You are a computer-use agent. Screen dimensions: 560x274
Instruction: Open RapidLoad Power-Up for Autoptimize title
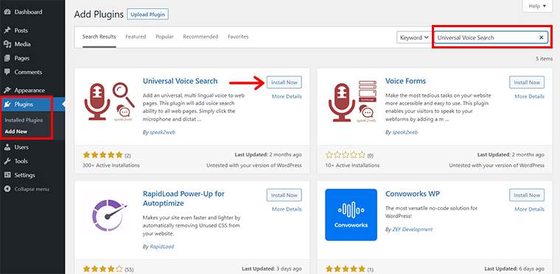pyautogui.click(x=183, y=198)
